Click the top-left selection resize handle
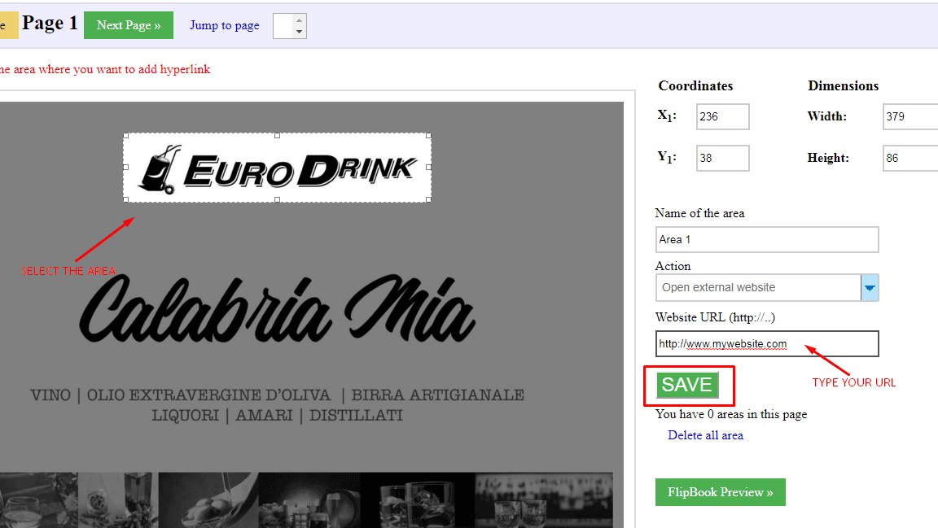938x528 pixels. 125,135
